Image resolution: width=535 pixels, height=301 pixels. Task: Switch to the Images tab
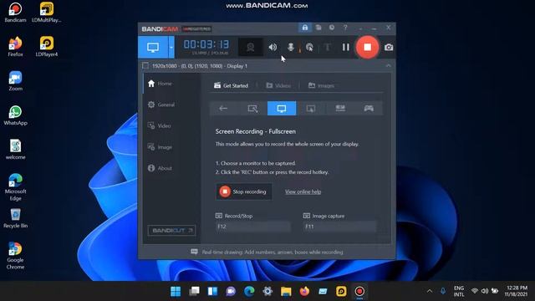coord(321,85)
